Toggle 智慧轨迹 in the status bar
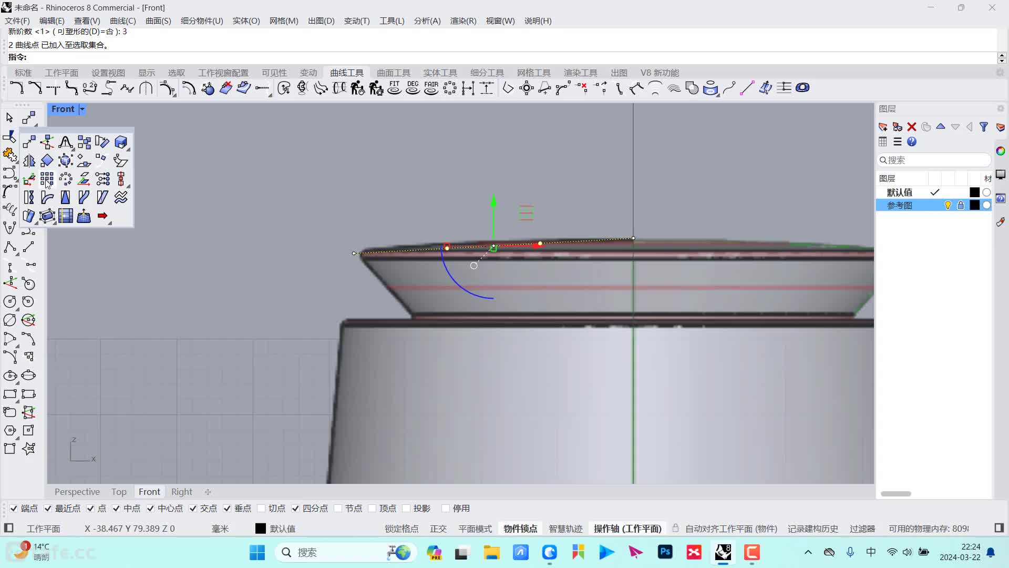 point(565,529)
